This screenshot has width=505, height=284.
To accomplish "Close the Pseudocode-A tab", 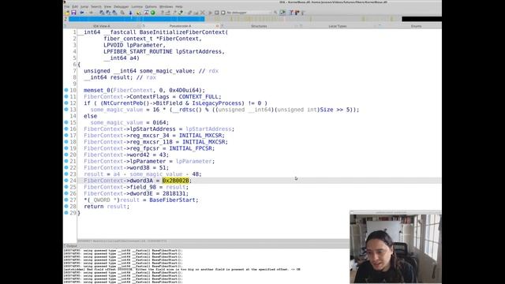I will coord(218,26).
